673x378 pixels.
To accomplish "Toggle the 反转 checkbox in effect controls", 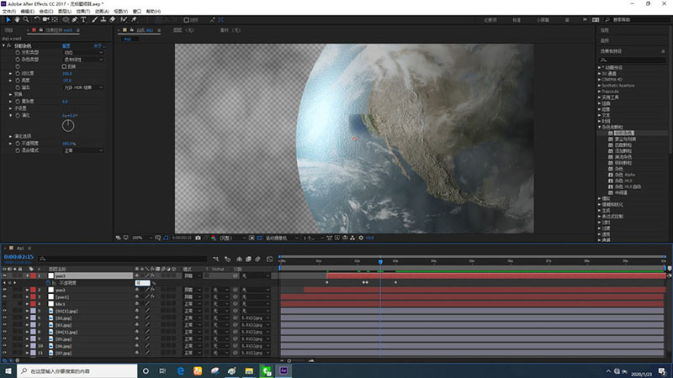I will 66,66.
